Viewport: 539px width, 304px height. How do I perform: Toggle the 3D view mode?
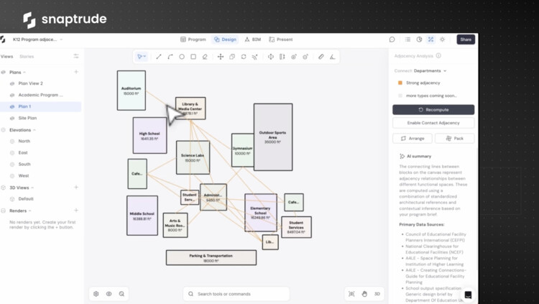click(377, 294)
